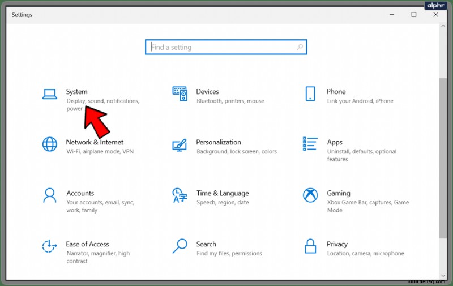Screen dimensions: 453x286
Task: Click 'Wi-Fi, airplane mode, VPN' description
Action: (100, 151)
